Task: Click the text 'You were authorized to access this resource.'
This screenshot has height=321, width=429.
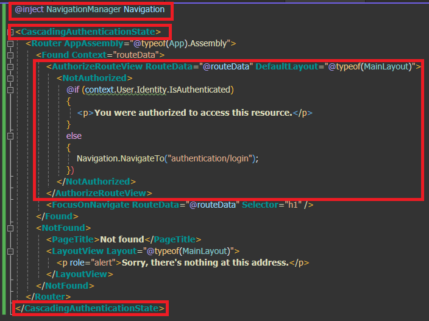Action: (x=193, y=113)
